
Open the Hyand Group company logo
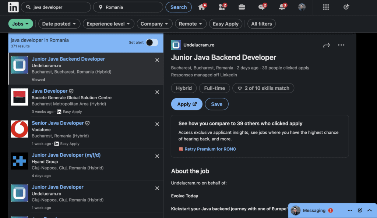pyautogui.click(x=19, y=161)
